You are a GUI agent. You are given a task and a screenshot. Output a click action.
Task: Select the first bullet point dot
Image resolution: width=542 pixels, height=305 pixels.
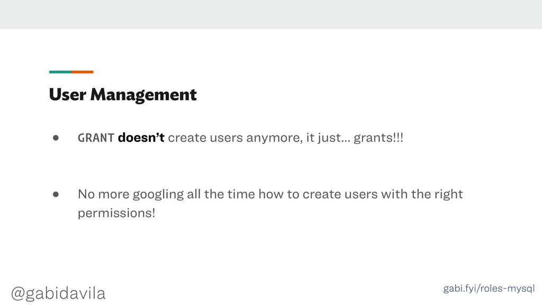(56, 138)
